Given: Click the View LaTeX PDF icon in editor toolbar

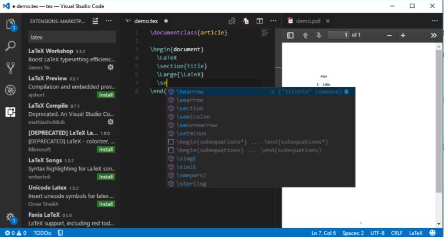Looking at the screenshot, I should pos(232,21).
